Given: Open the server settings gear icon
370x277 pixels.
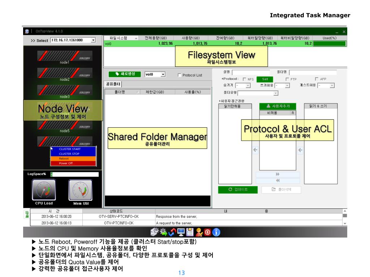Looking at the screenshot, I should tap(155, 232).
